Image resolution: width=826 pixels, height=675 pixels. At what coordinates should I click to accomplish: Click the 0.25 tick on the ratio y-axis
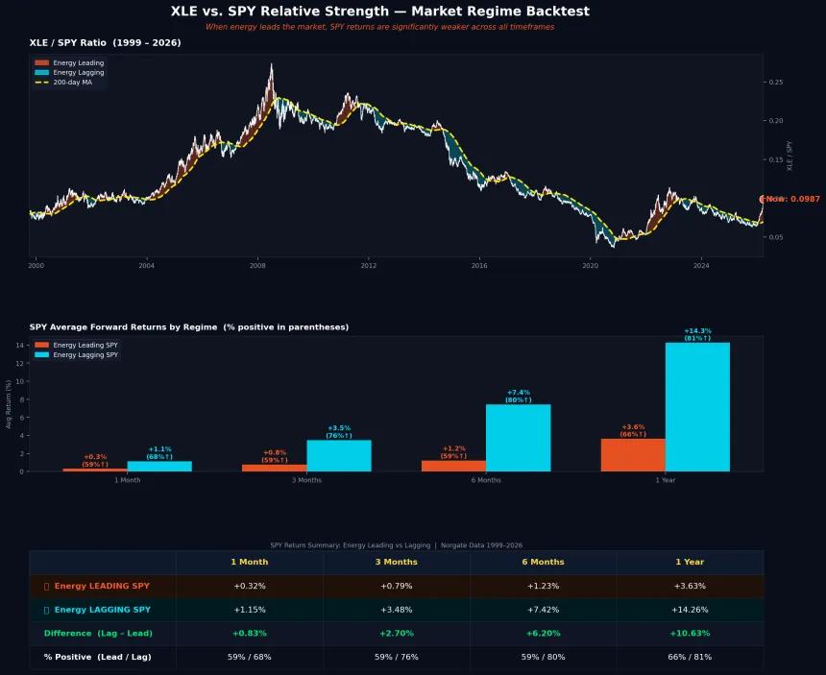point(776,83)
